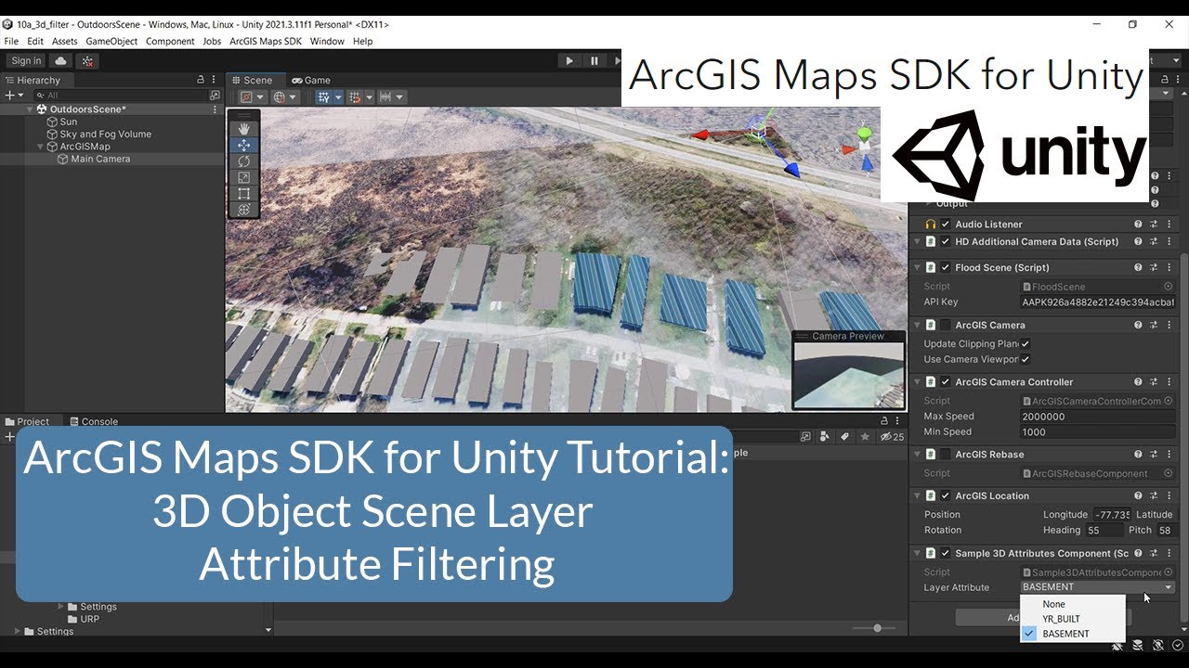Open the ArcGIS Maps SDK menu
Screen dimensions: 1189x668
pos(266,41)
